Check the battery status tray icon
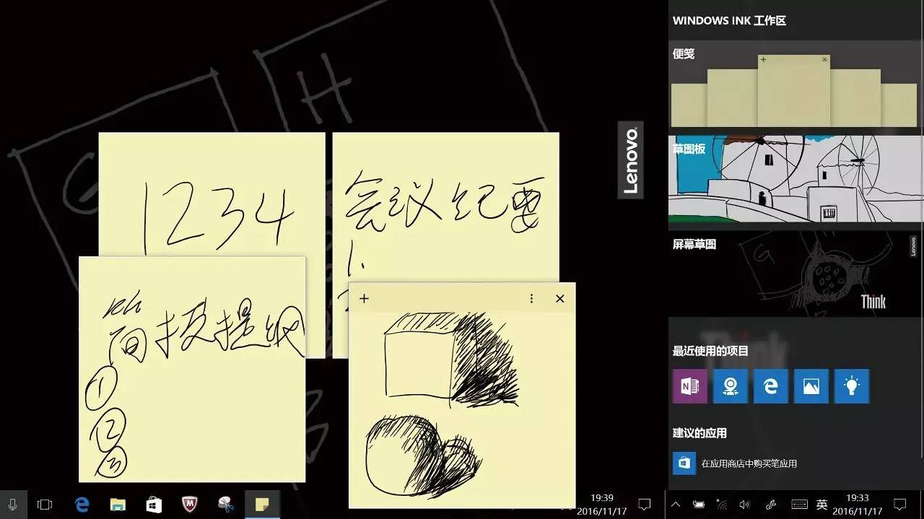Image resolution: width=924 pixels, height=519 pixels. tap(699, 505)
